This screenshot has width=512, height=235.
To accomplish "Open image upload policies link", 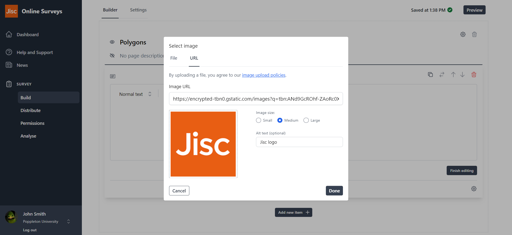I will click(264, 75).
